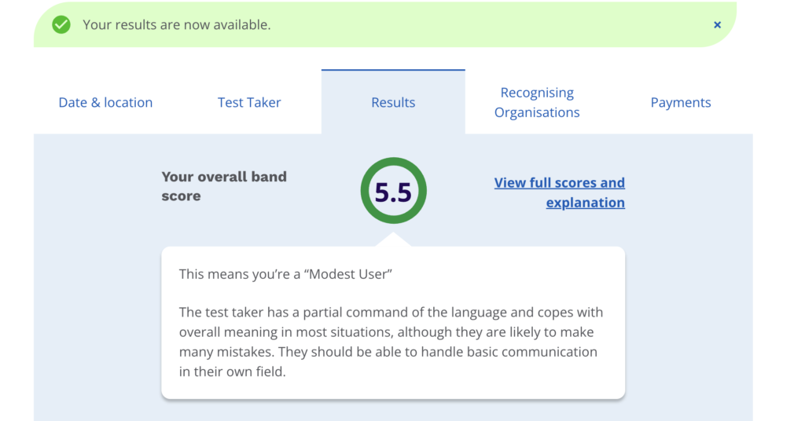Click the line starting "overall meaning in most"
Screen dimensions: 805x421
pyautogui.click(x=386, y=332)
